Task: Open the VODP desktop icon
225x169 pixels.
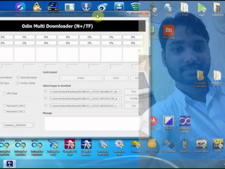Action: click(168, 9)
